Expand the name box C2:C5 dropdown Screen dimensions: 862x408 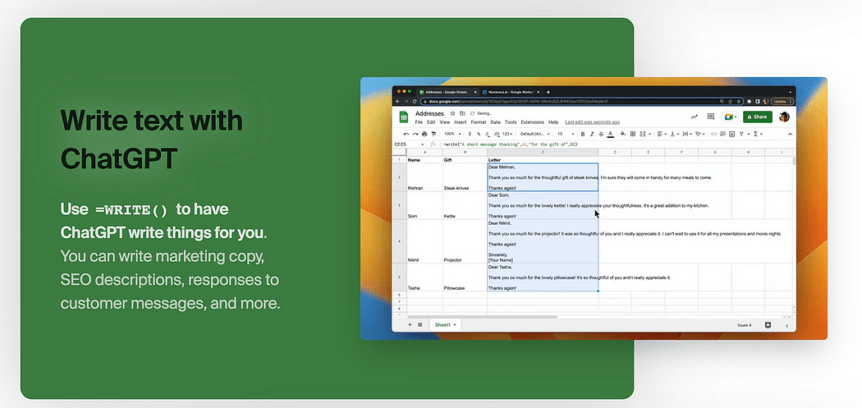pyautogui.click(x=422, y=144)
